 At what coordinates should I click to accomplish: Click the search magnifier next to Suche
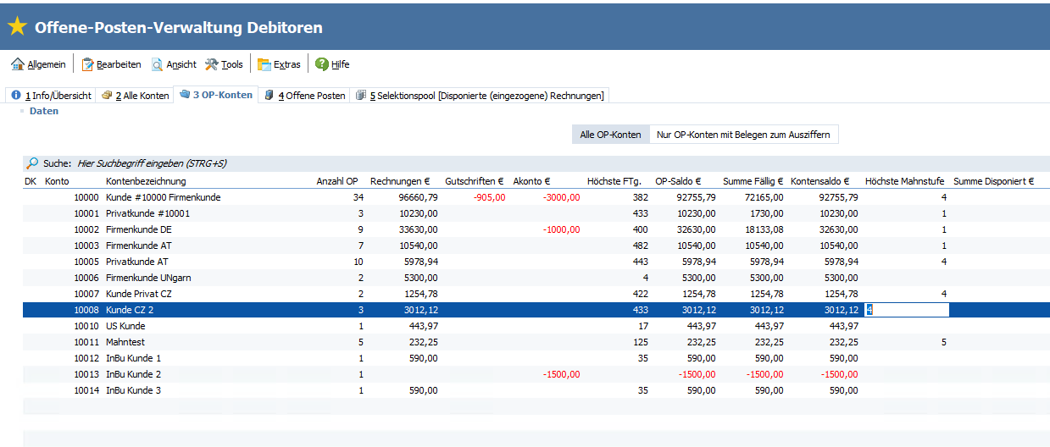[x=32, y=163]
